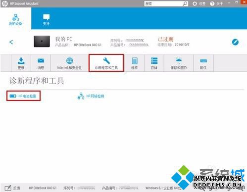This screenshot has width=247, height=192.
Task: Click the 已过期 warranty status text
Action: point(166,39)
